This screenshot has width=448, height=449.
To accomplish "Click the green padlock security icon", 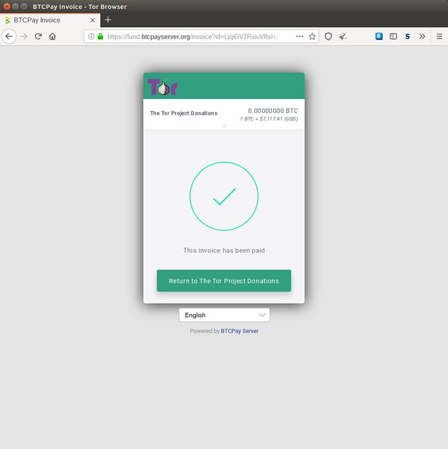I will coord(100,36).
